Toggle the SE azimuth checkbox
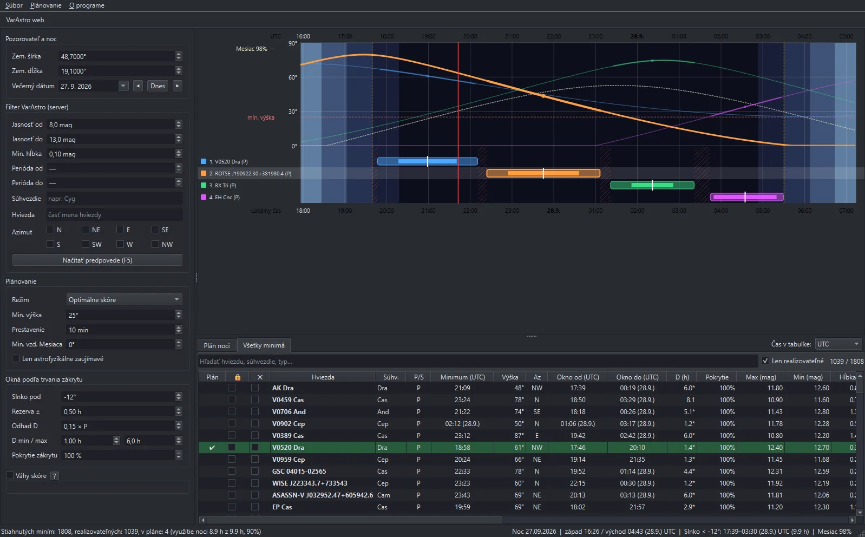Screen dimensions: 865x537 pyautogui.click(x=155, y=230)
